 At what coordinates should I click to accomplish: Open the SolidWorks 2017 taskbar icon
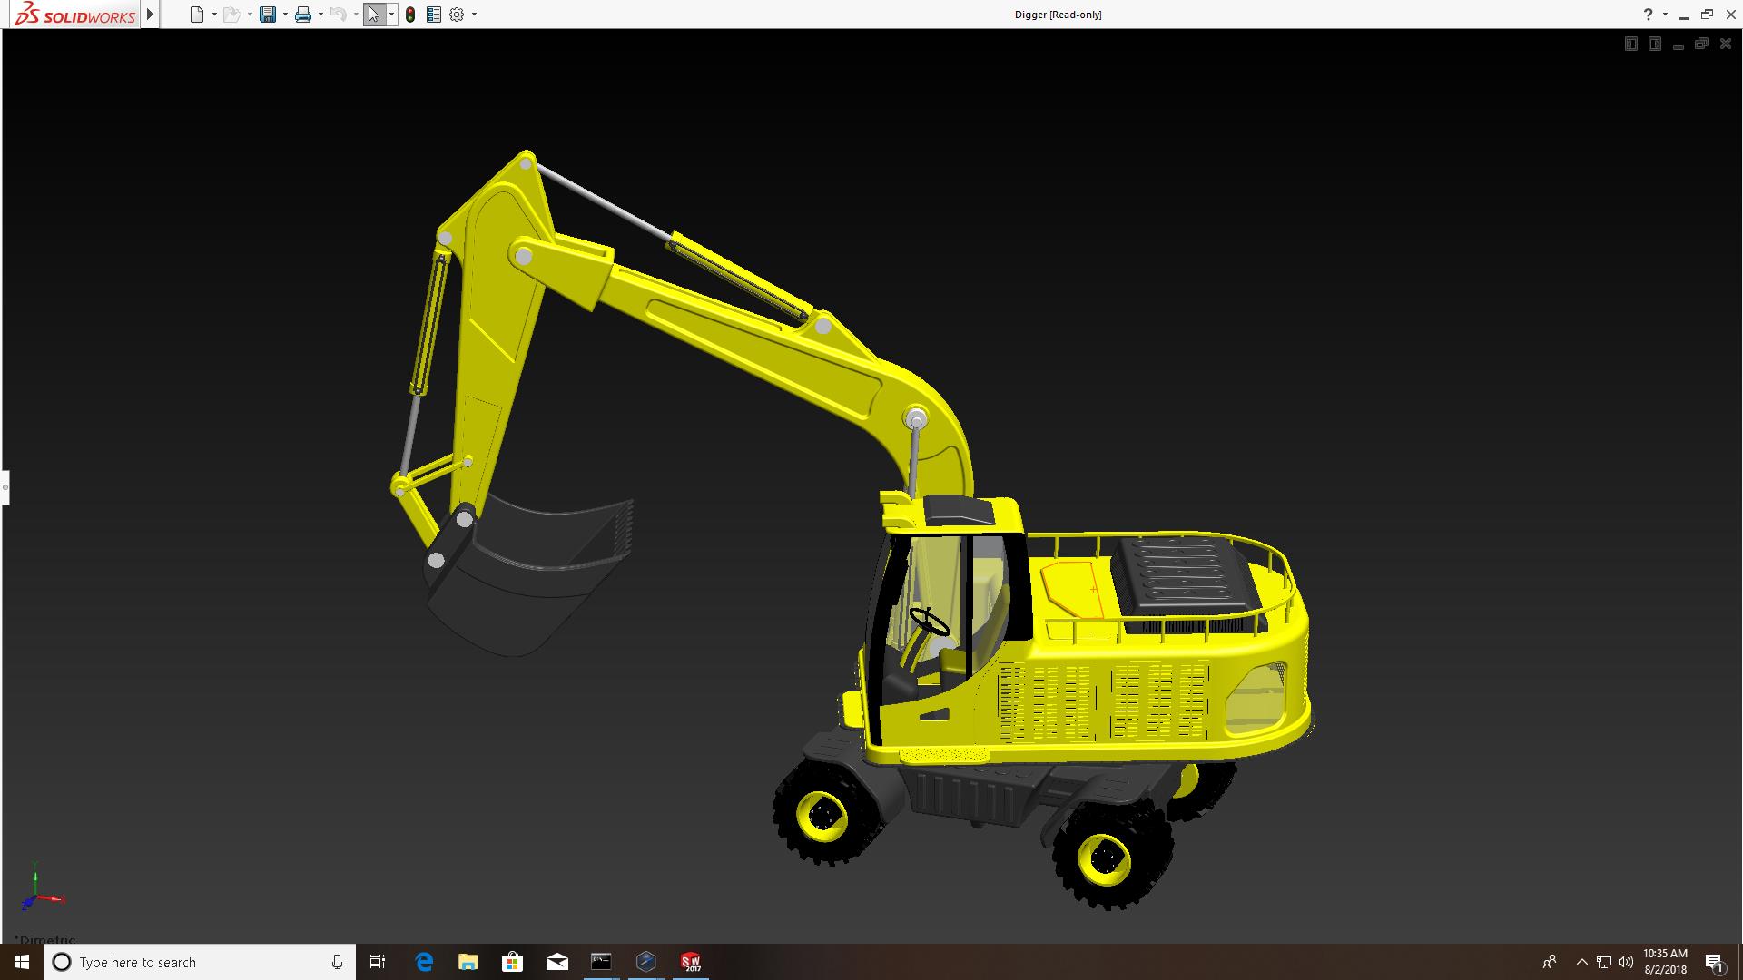pyautogui.click(x=691, y=962)
